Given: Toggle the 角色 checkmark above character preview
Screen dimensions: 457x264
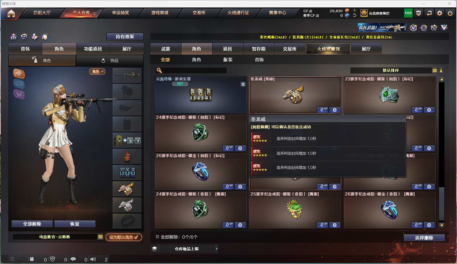Looking at the screenshot, I should [x=97, y=72].
